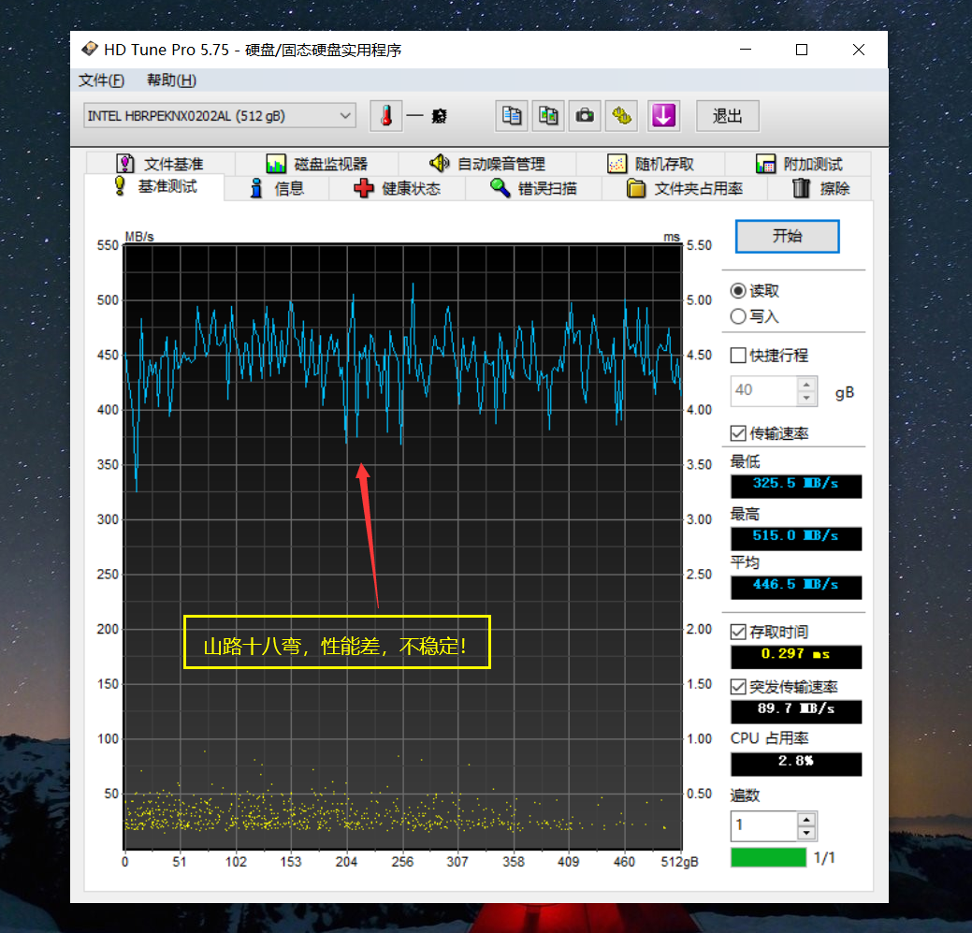Click the 40 gB short stroke field
Screen dimensions: 972x933
pyautogui.click(x=763, y=391)
